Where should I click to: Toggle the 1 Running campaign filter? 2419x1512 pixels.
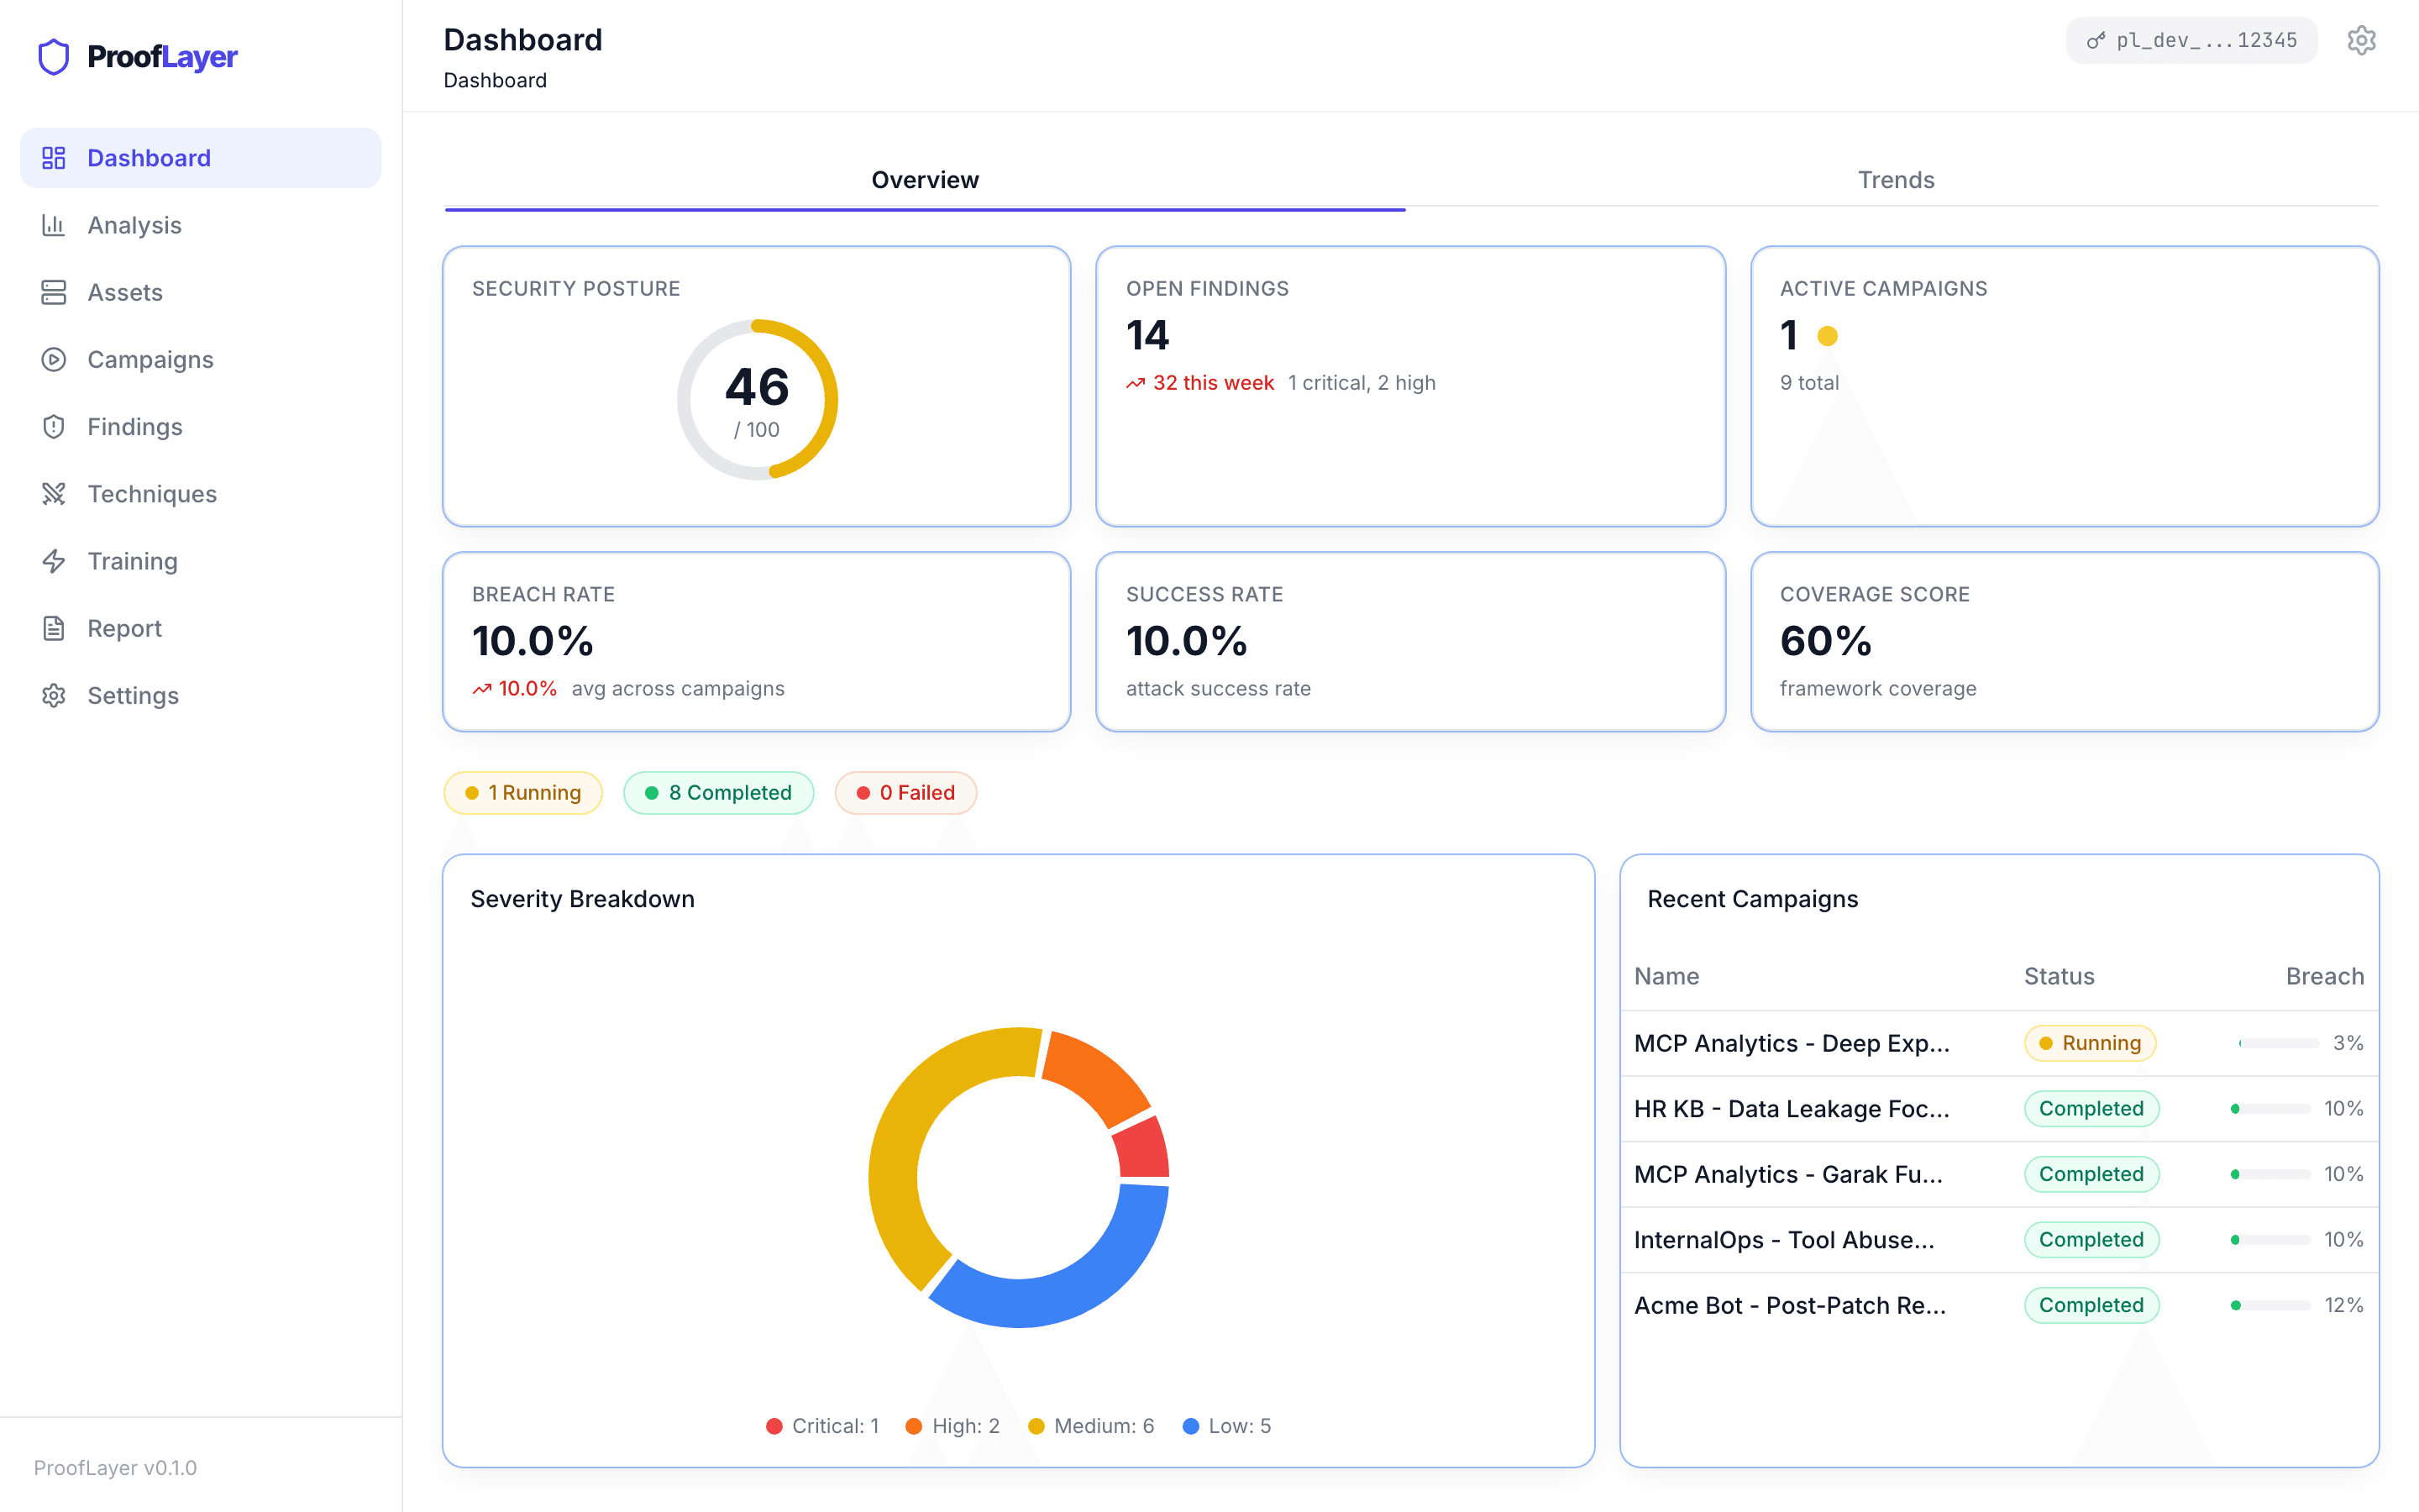522,792
